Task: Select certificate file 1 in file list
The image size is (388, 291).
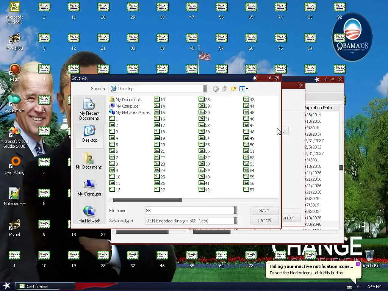Action: coord(114,119)
